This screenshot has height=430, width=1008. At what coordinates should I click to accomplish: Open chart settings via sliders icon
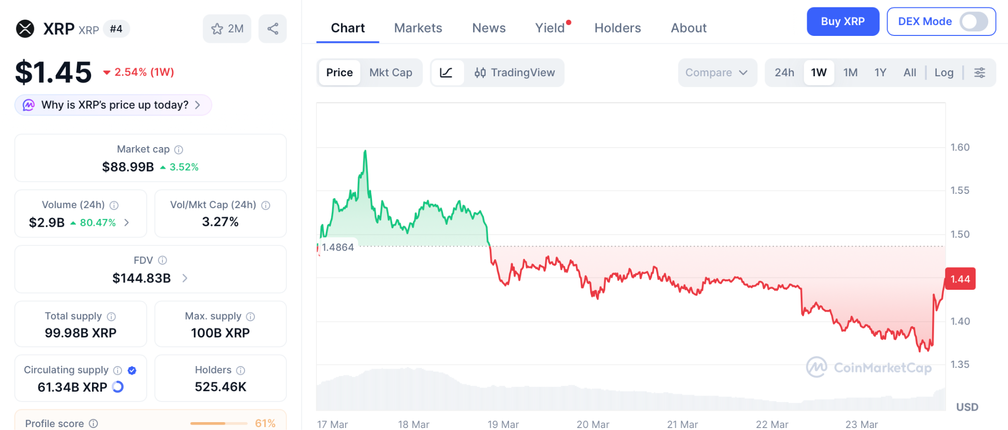pyautogui.click(x=979, y=72)
